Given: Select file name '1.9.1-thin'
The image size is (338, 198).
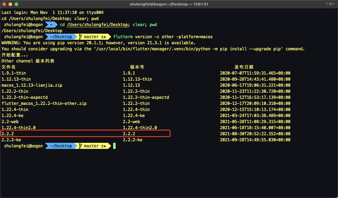Looking at the screenshot, I should (14, 73).
